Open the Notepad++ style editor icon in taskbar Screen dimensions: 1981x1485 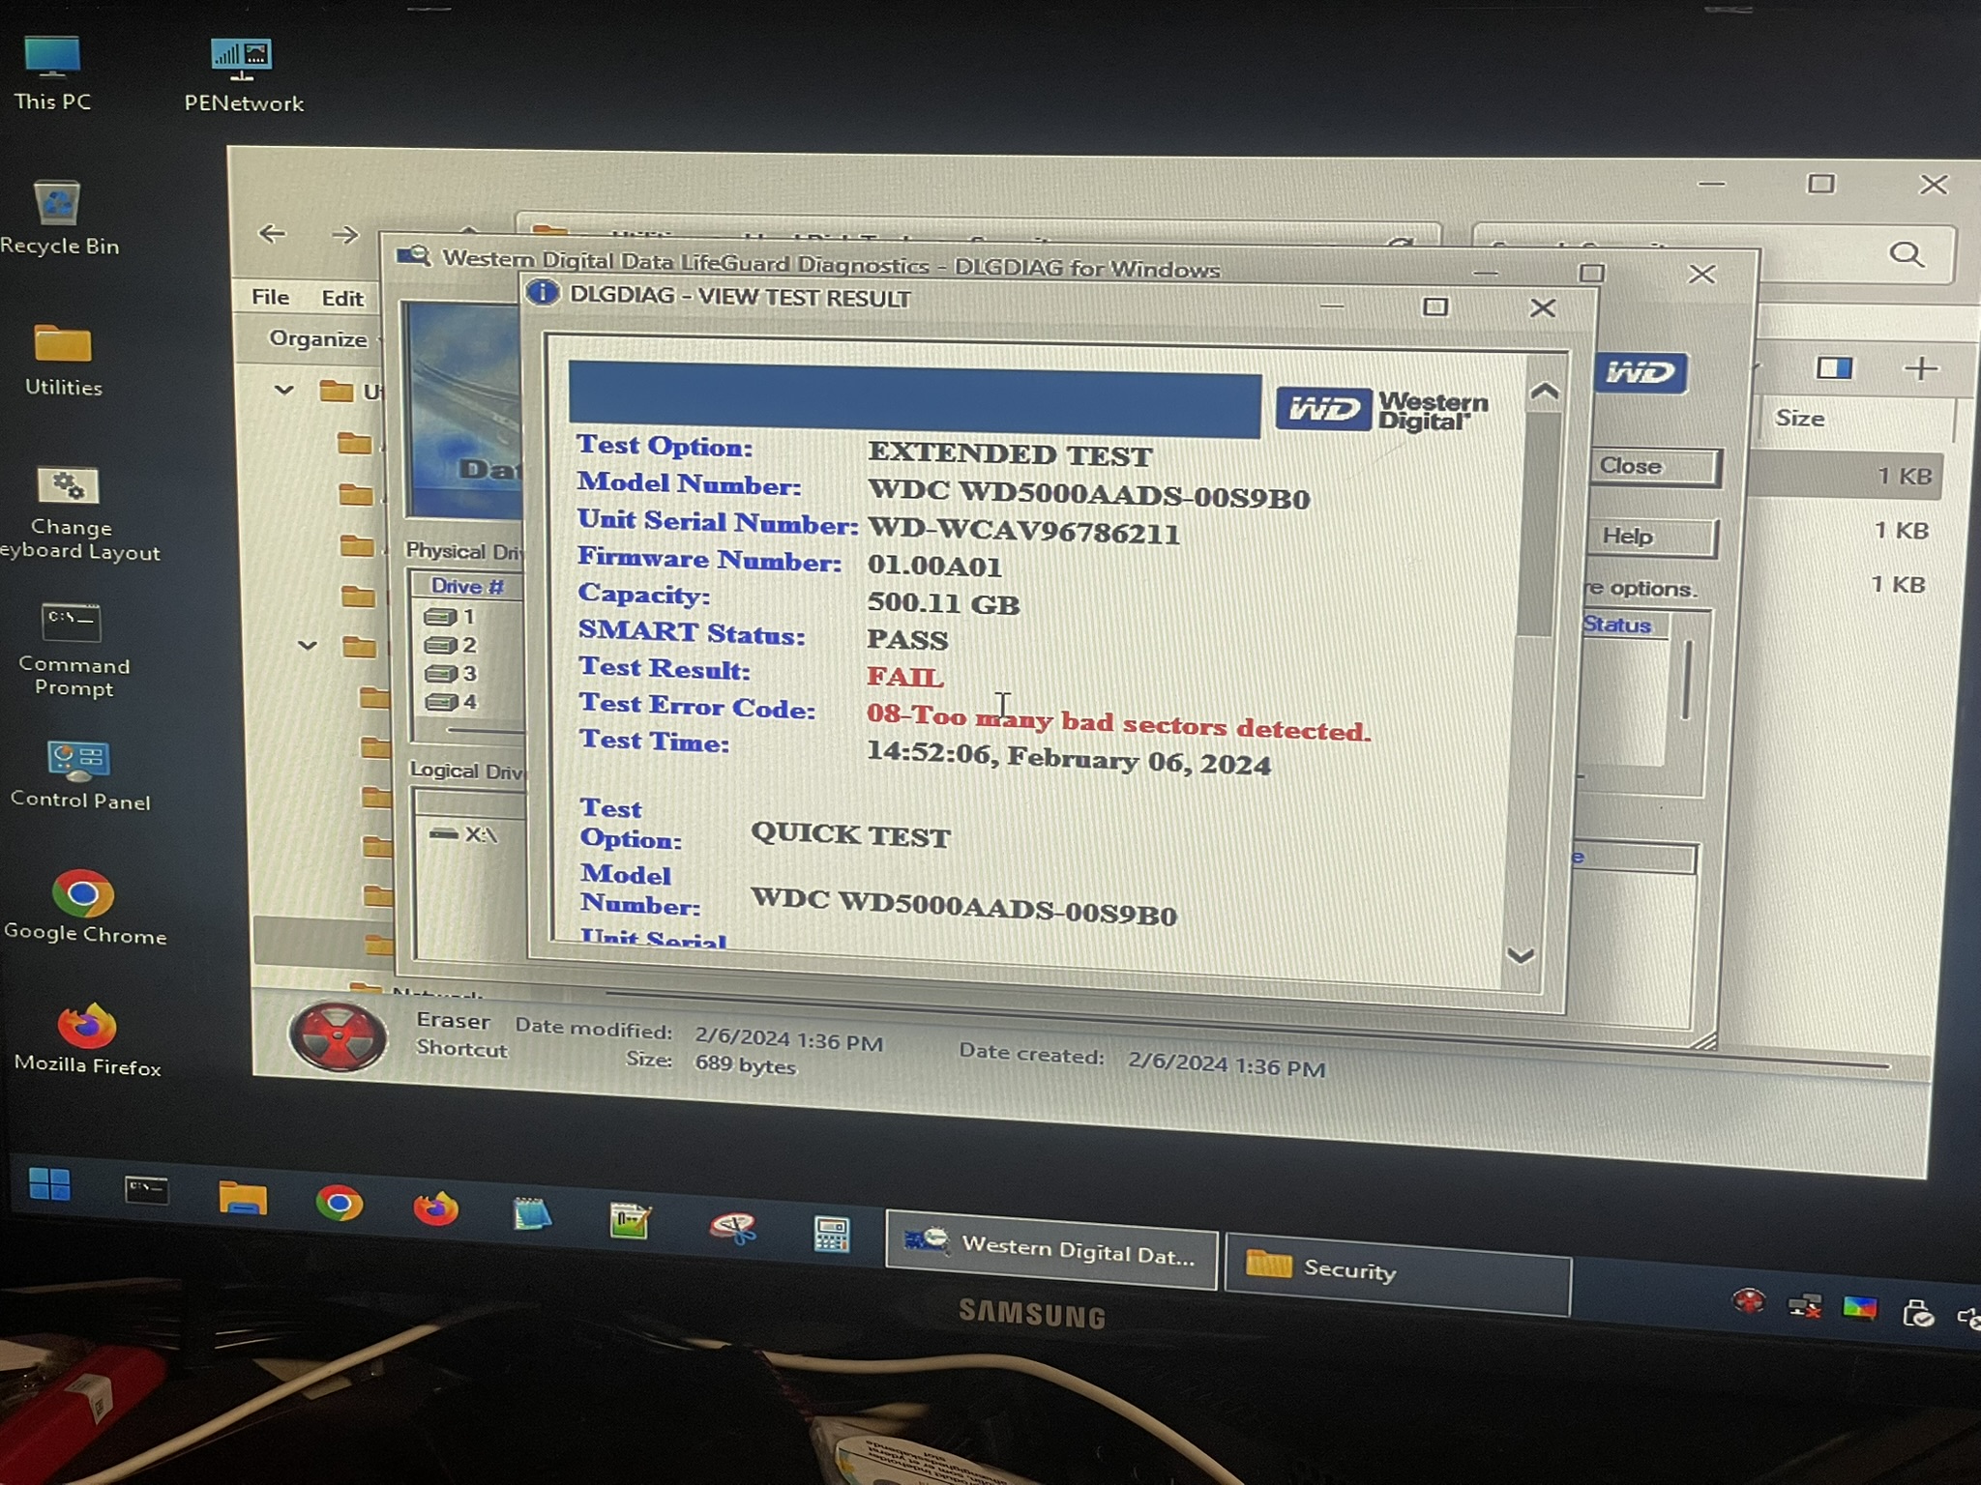(630, 1220)
